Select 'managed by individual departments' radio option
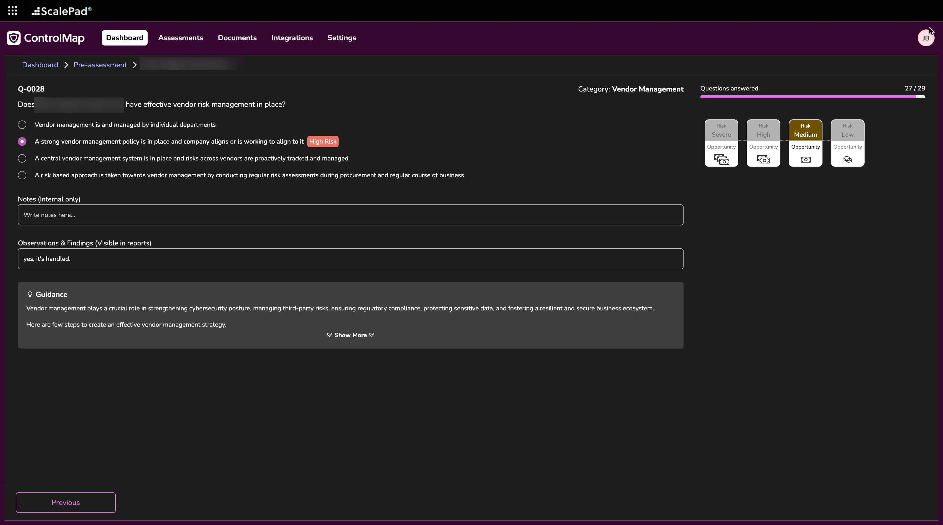Viewport: 943px width, 525px height. 22,125
